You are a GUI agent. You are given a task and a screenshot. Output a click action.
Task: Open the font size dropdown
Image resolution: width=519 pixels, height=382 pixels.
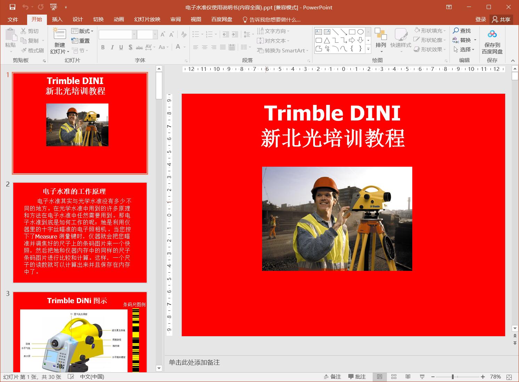(155, 34)
